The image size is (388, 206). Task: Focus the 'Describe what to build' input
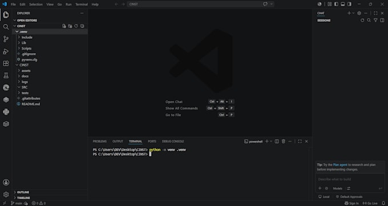coord(350,179)
